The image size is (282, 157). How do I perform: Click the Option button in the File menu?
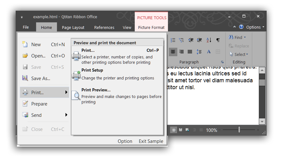[125, 141]
